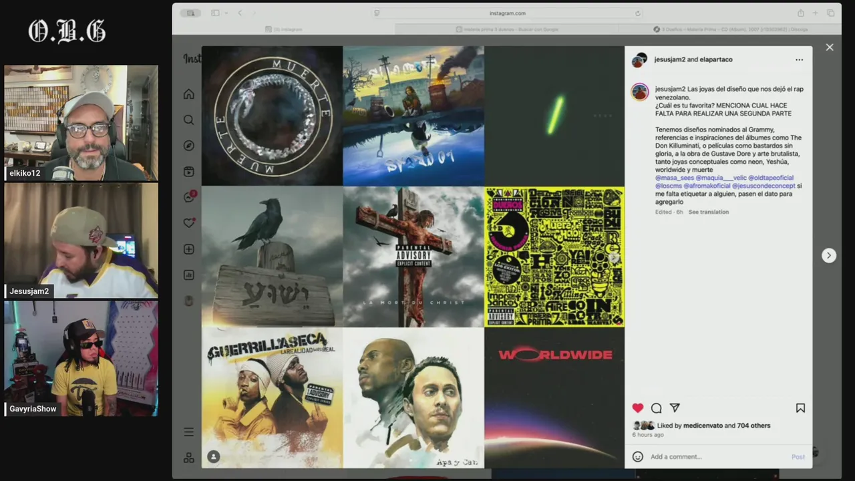Click the Safari Share button

[x=800, y=13]
